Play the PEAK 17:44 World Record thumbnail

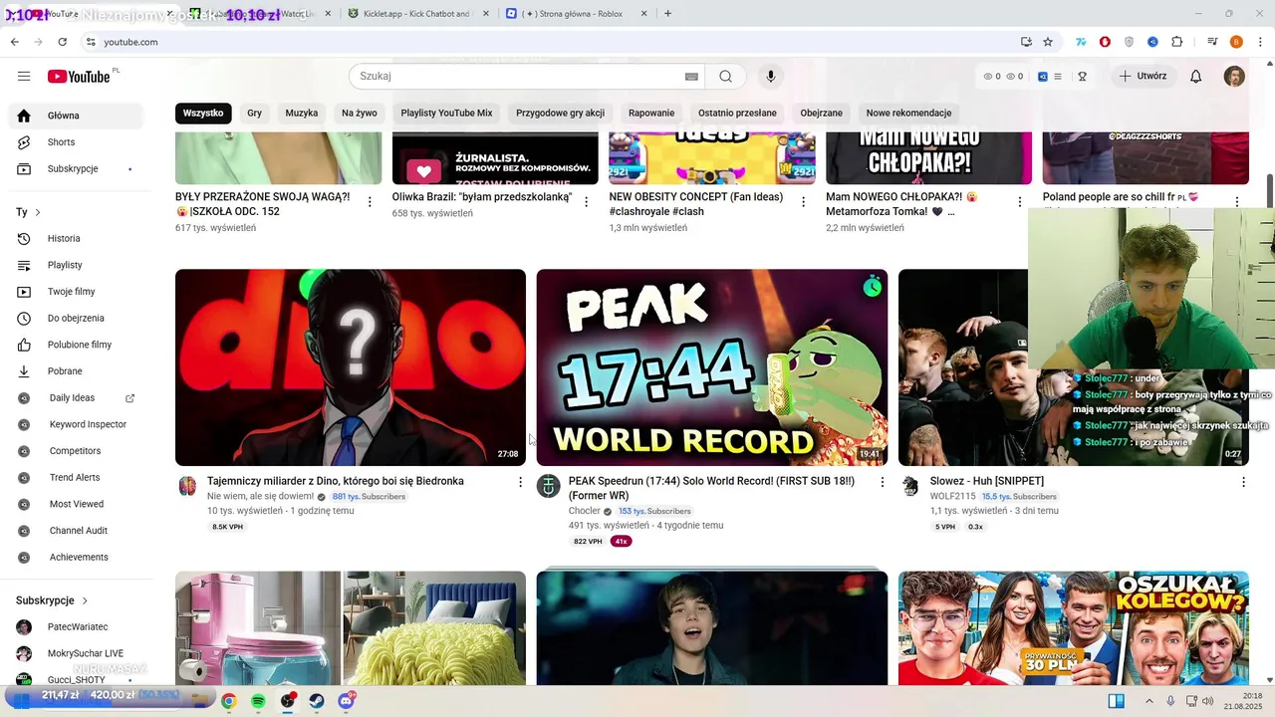(x=712, y=367)
